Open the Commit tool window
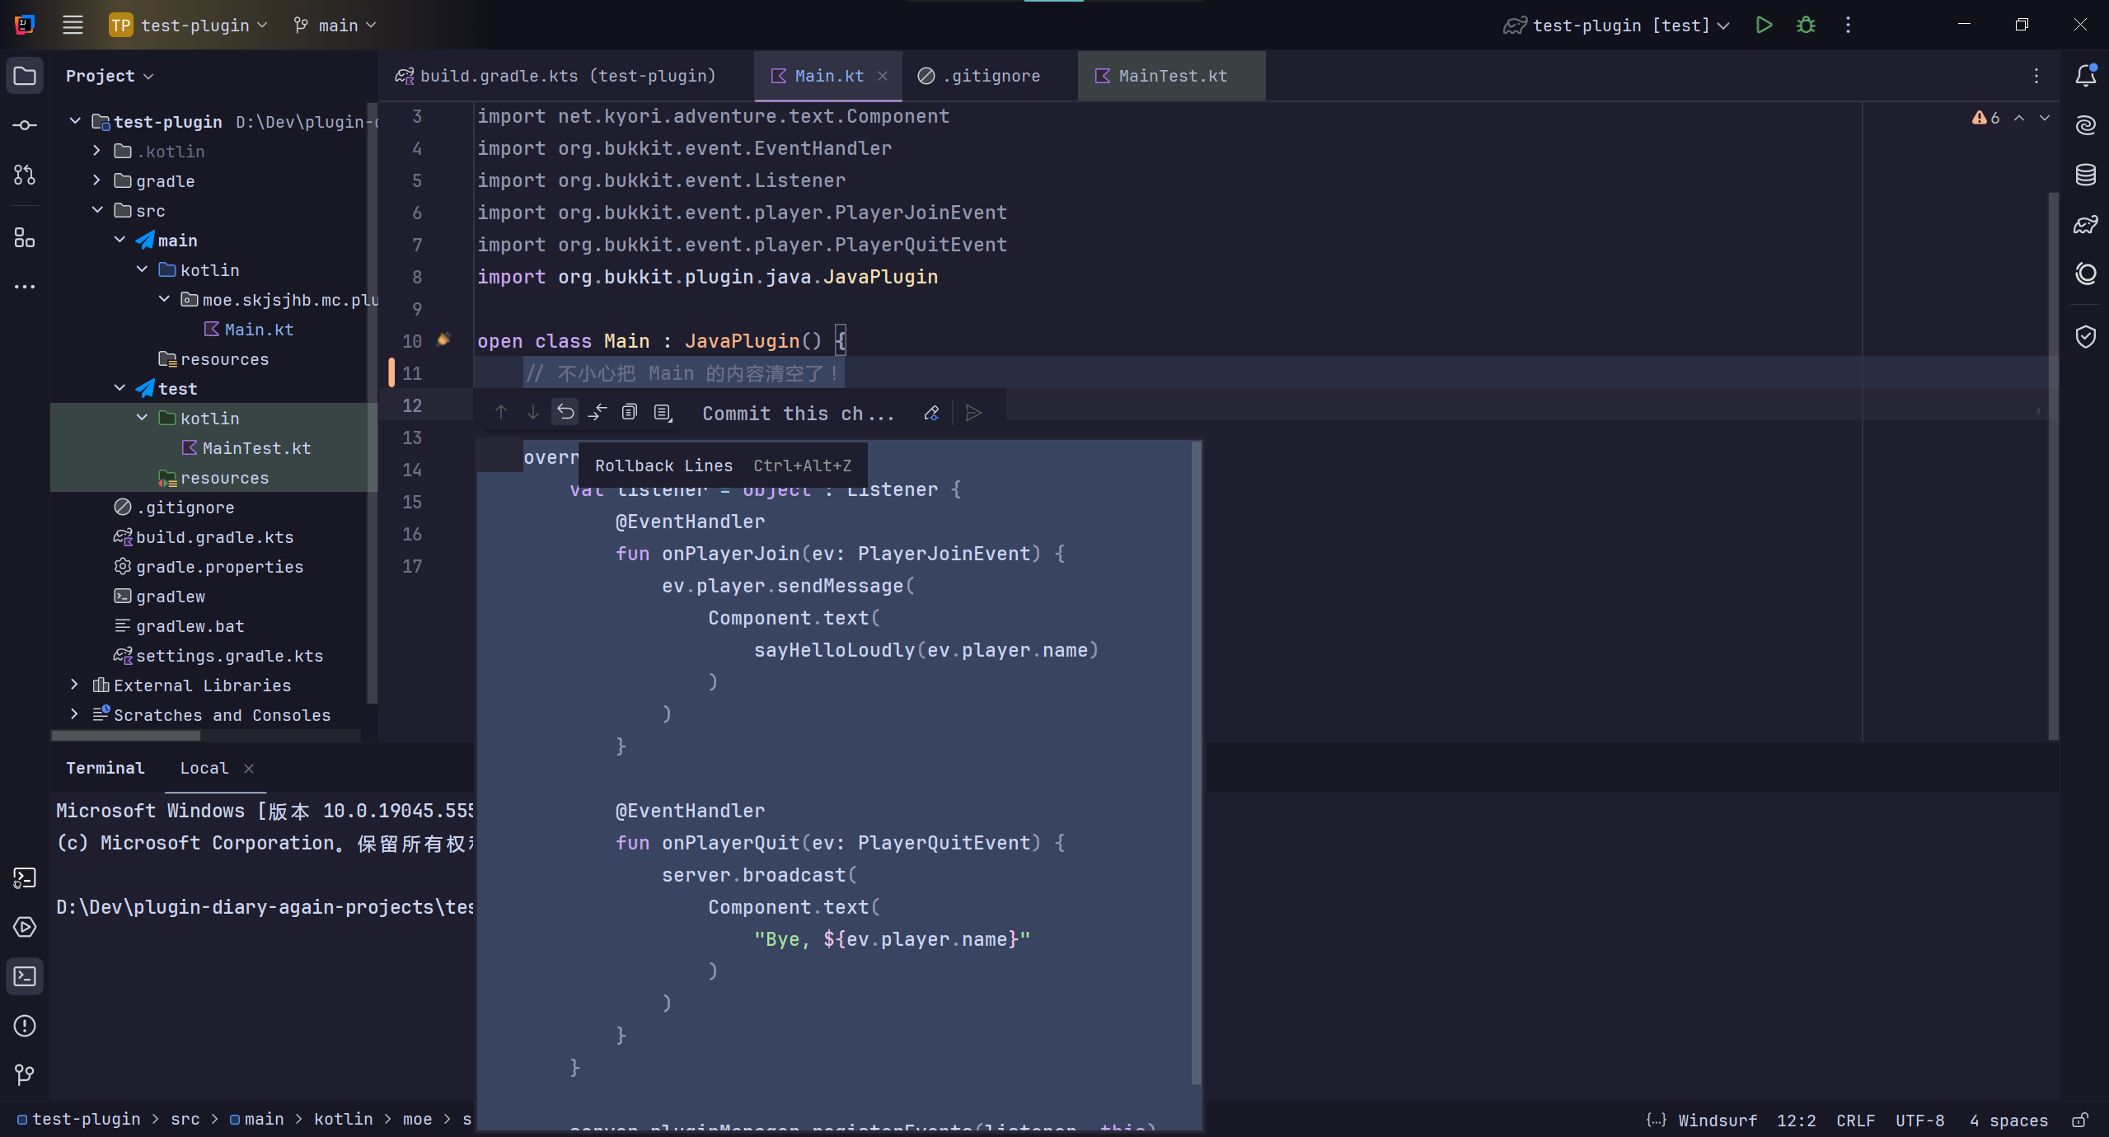 coord(25,125)
